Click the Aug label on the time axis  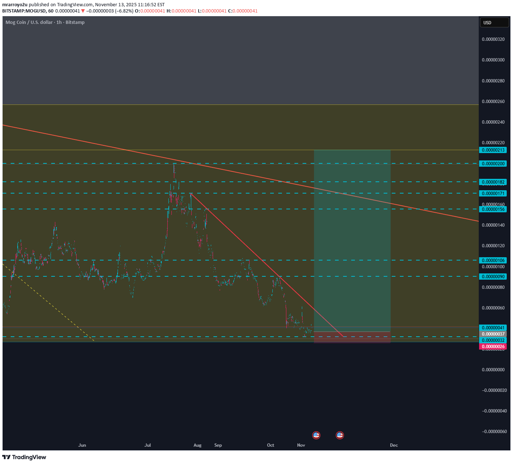pyautogui.click(x=198, y=445)
